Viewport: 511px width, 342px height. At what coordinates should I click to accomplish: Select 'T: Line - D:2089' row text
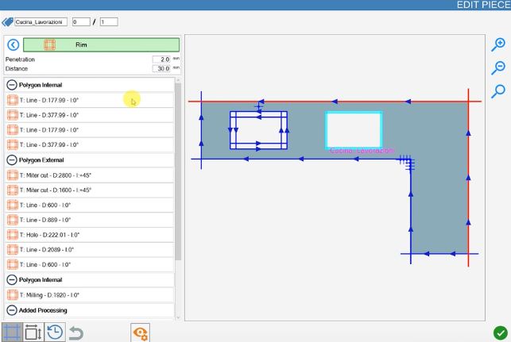coord(47,250)
